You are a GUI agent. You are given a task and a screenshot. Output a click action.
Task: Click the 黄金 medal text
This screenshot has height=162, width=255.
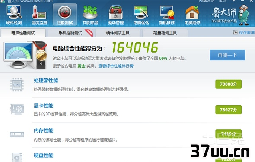81,66
